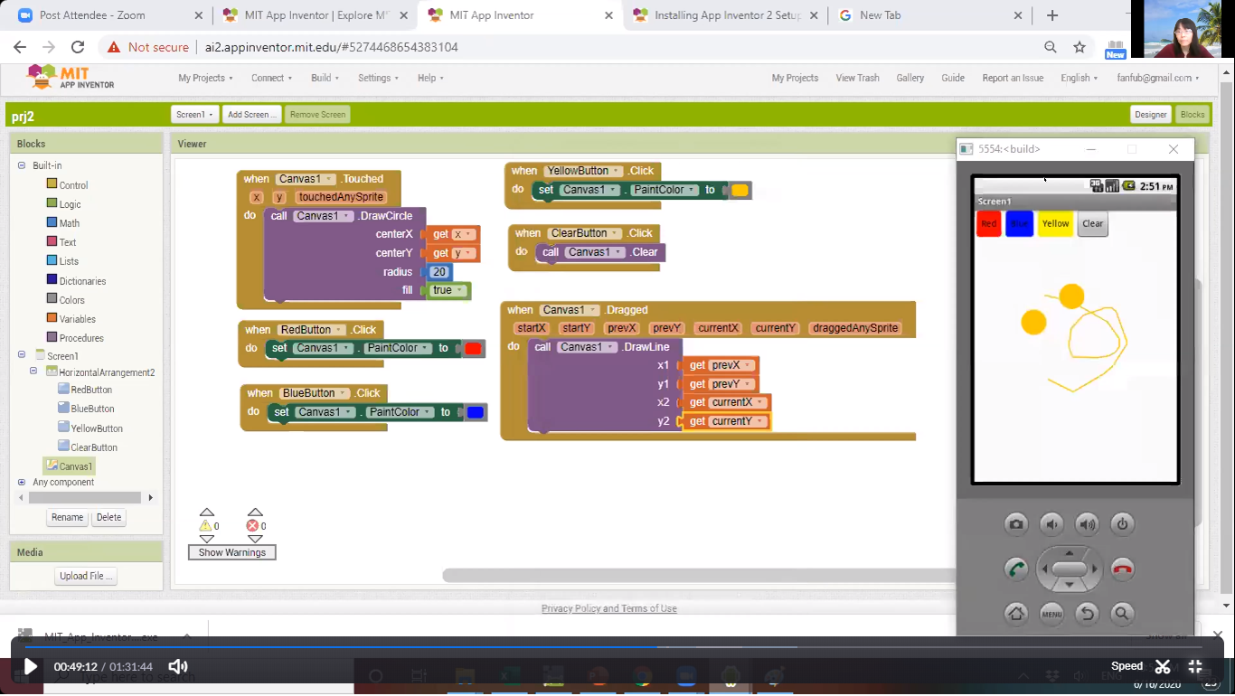
Task: Open the Screen1 screen selector dropdown
Action: pos(194,115)
